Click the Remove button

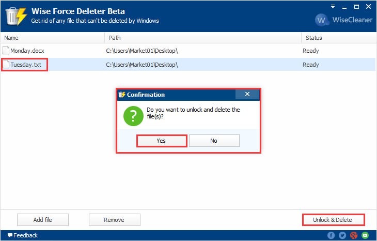click(114, 220)
